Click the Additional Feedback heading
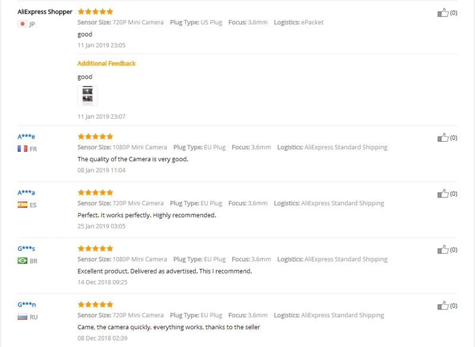This screenshot has height=347, width=475. pos(106,63)
